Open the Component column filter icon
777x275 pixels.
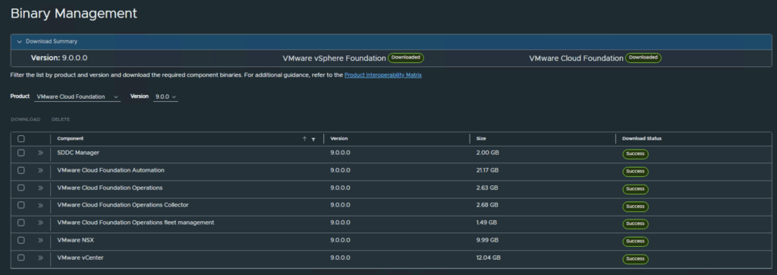click(313, 140)
